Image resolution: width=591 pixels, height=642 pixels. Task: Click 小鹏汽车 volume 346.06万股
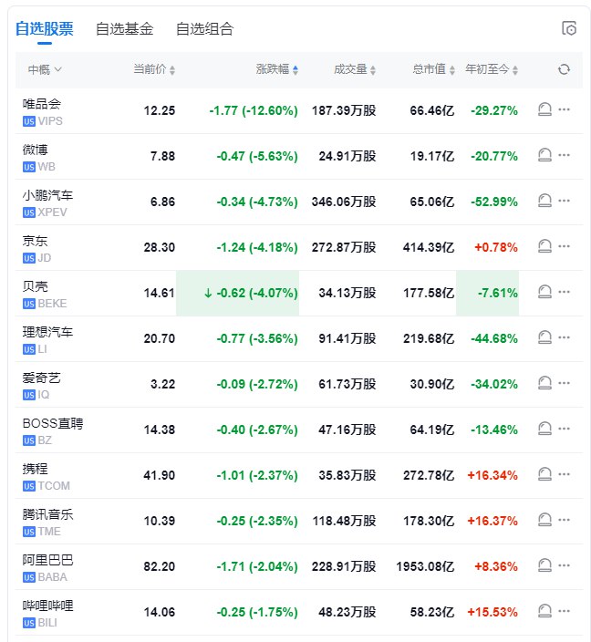pos(344,202)
